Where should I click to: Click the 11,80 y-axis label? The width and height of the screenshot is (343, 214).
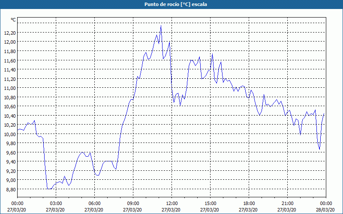point(10,51)
